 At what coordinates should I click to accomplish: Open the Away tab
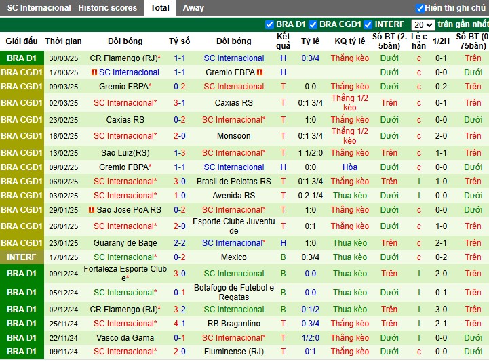(x=193, y=8)
